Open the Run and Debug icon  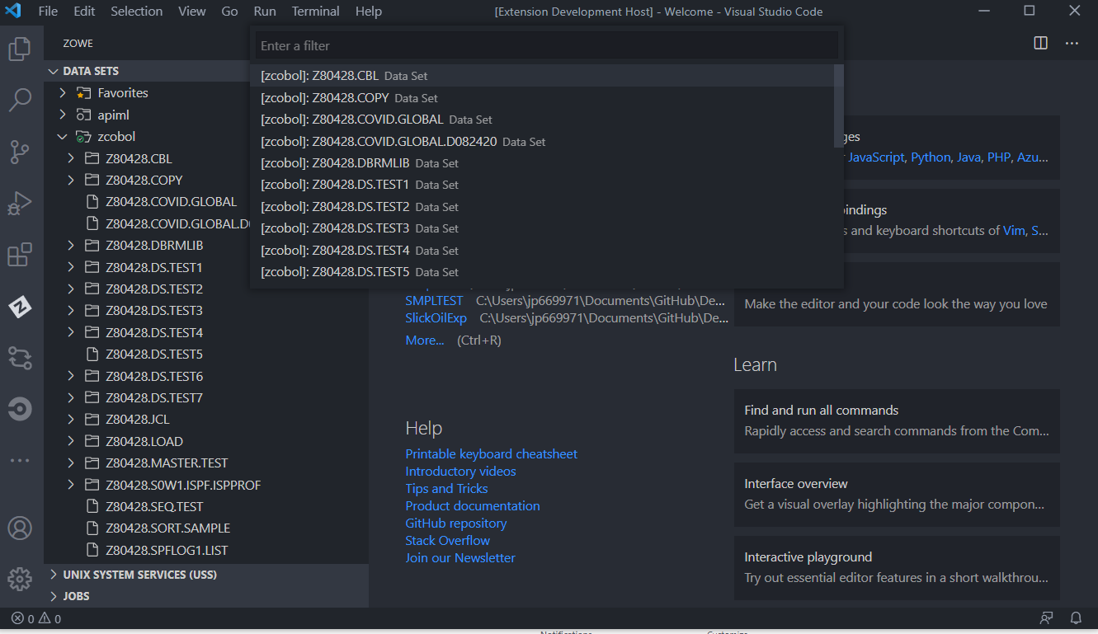pos(20,203)
